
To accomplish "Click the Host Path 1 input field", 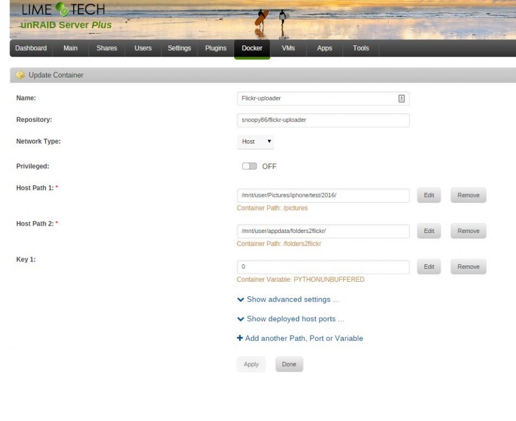I will [323, 196].
